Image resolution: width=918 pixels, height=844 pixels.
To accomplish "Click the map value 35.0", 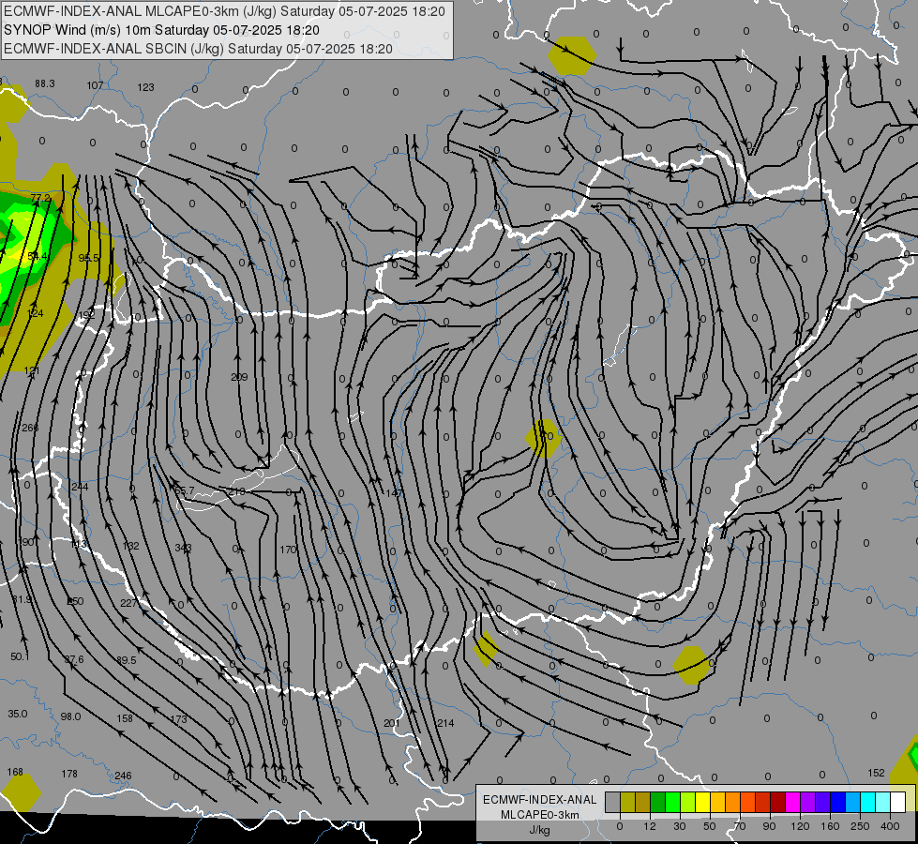I will 18,714.
